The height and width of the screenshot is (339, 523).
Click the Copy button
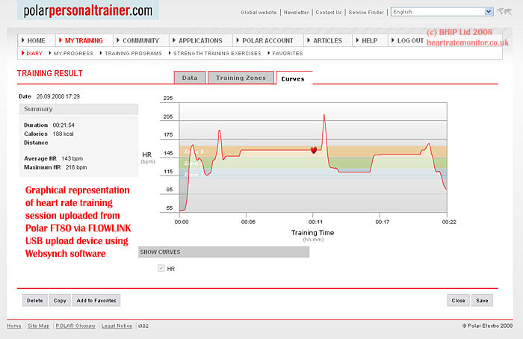[x=60, y=300]
